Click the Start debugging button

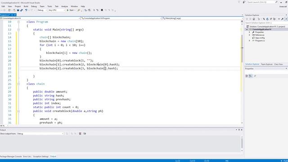pos(70,10)
